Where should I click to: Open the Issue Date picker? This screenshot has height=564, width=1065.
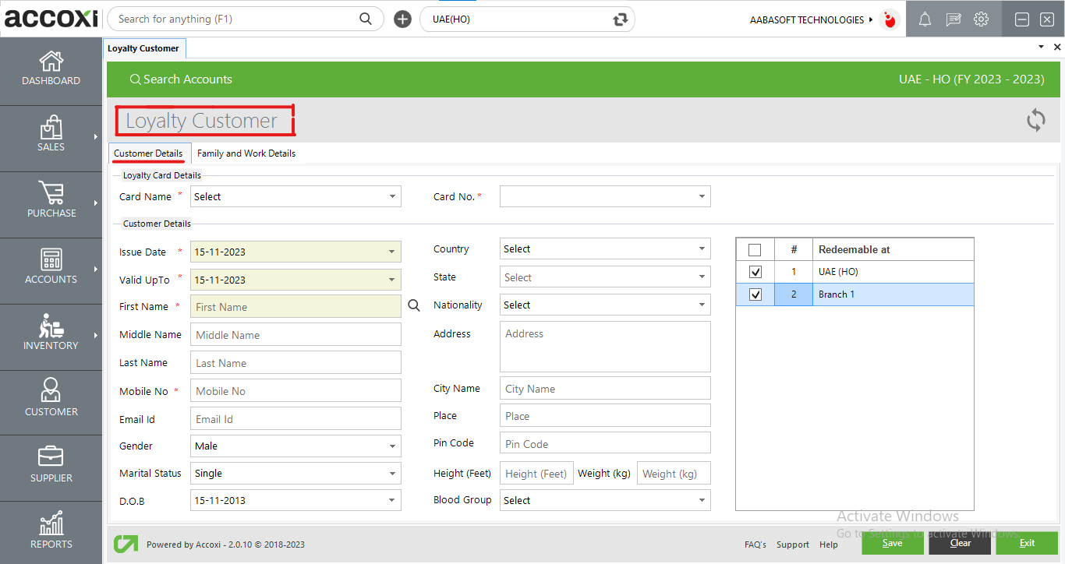pyautogui.click(x=393, y=252)
